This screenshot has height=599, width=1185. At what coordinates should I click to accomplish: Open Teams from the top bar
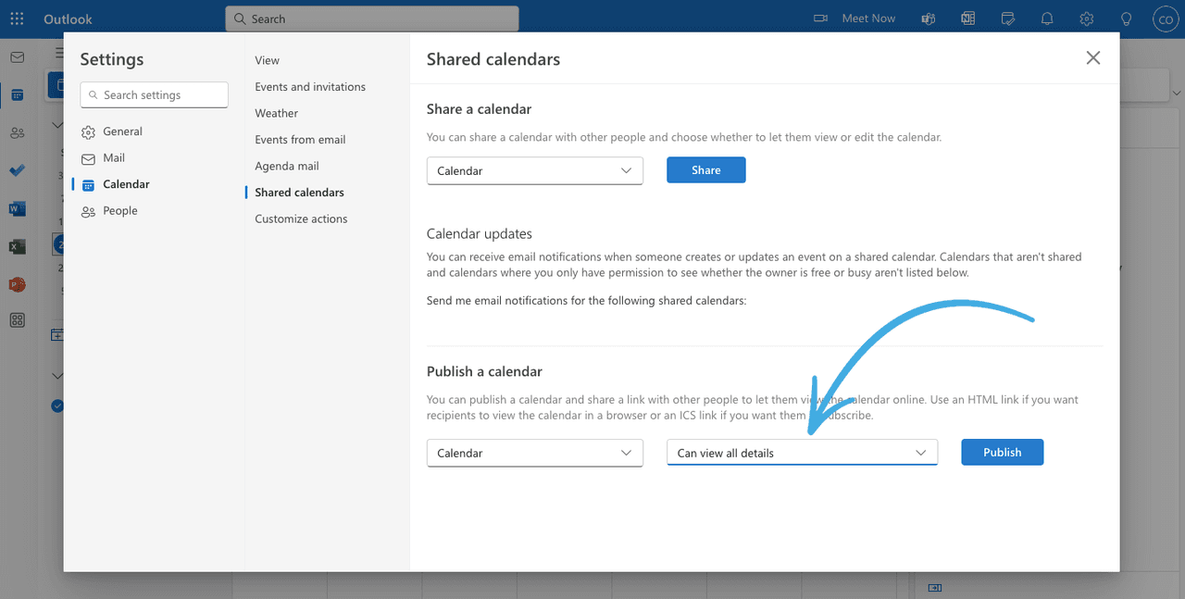[928, 19]
